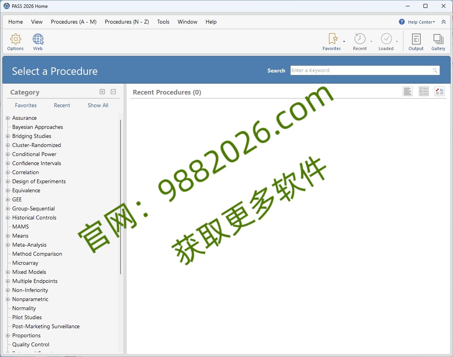Open the Favorites procedures list

(x=332, y=41)
